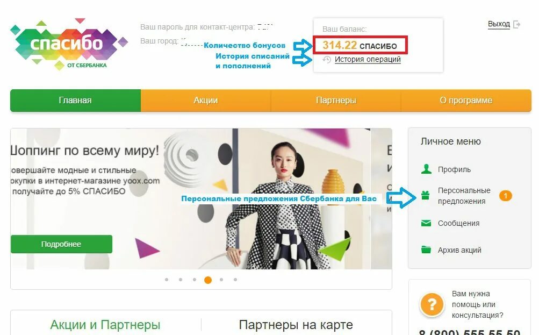539x335 pixels.
Task: Select the first carousel dot indicator
Action: [x=167, y=280]
